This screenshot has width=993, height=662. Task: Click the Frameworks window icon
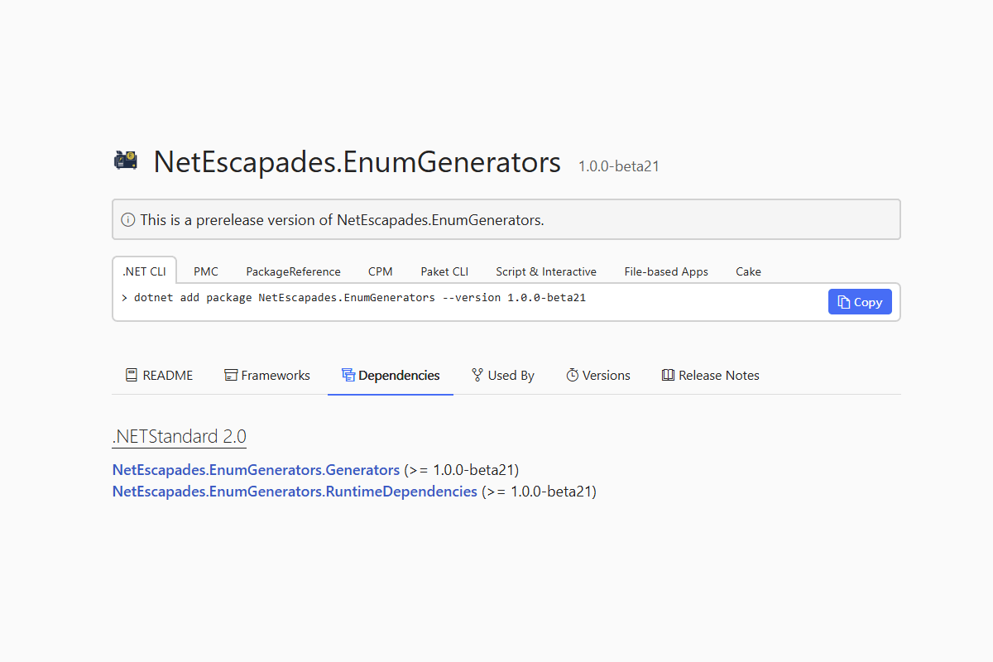point(231,376)
